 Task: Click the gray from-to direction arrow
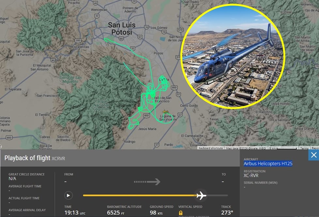pos(147,181)
